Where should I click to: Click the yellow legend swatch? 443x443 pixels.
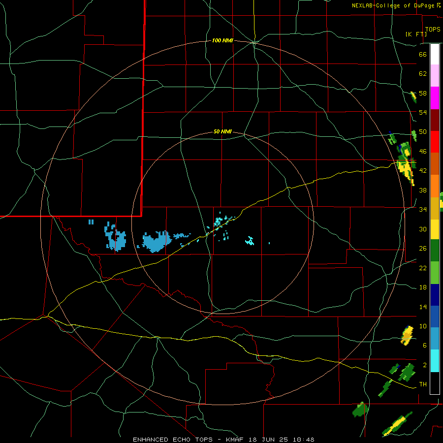(435, 229)
